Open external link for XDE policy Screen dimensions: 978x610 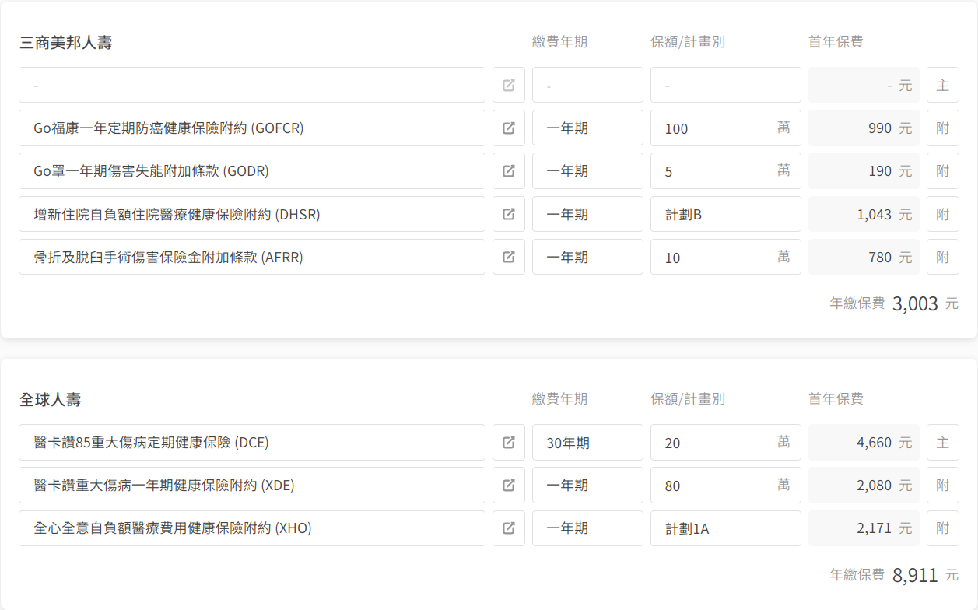pos(509,485)
